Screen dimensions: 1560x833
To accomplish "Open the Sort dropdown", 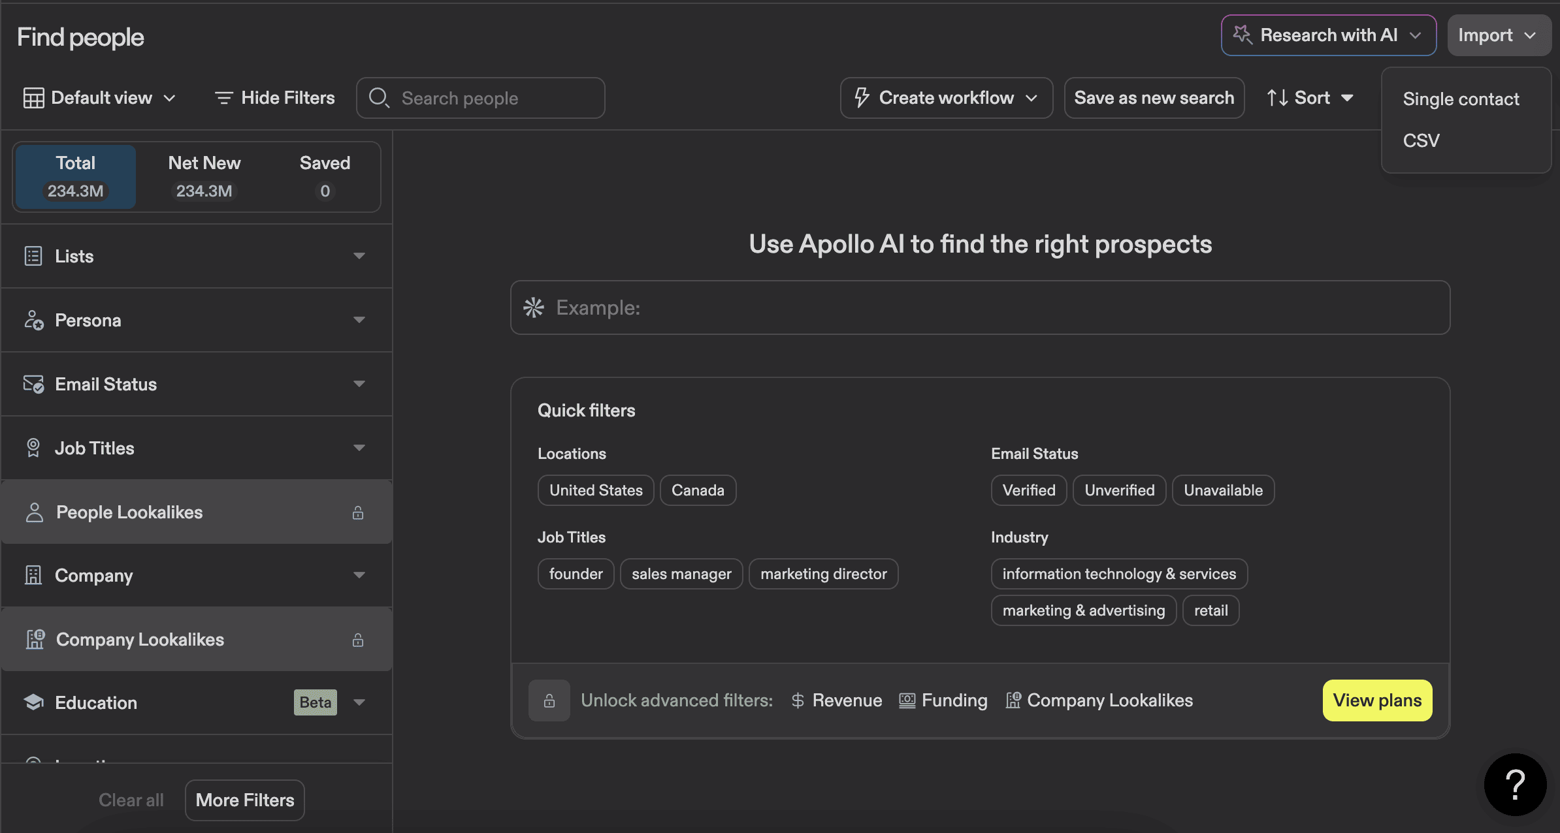I will (1308, 97).
